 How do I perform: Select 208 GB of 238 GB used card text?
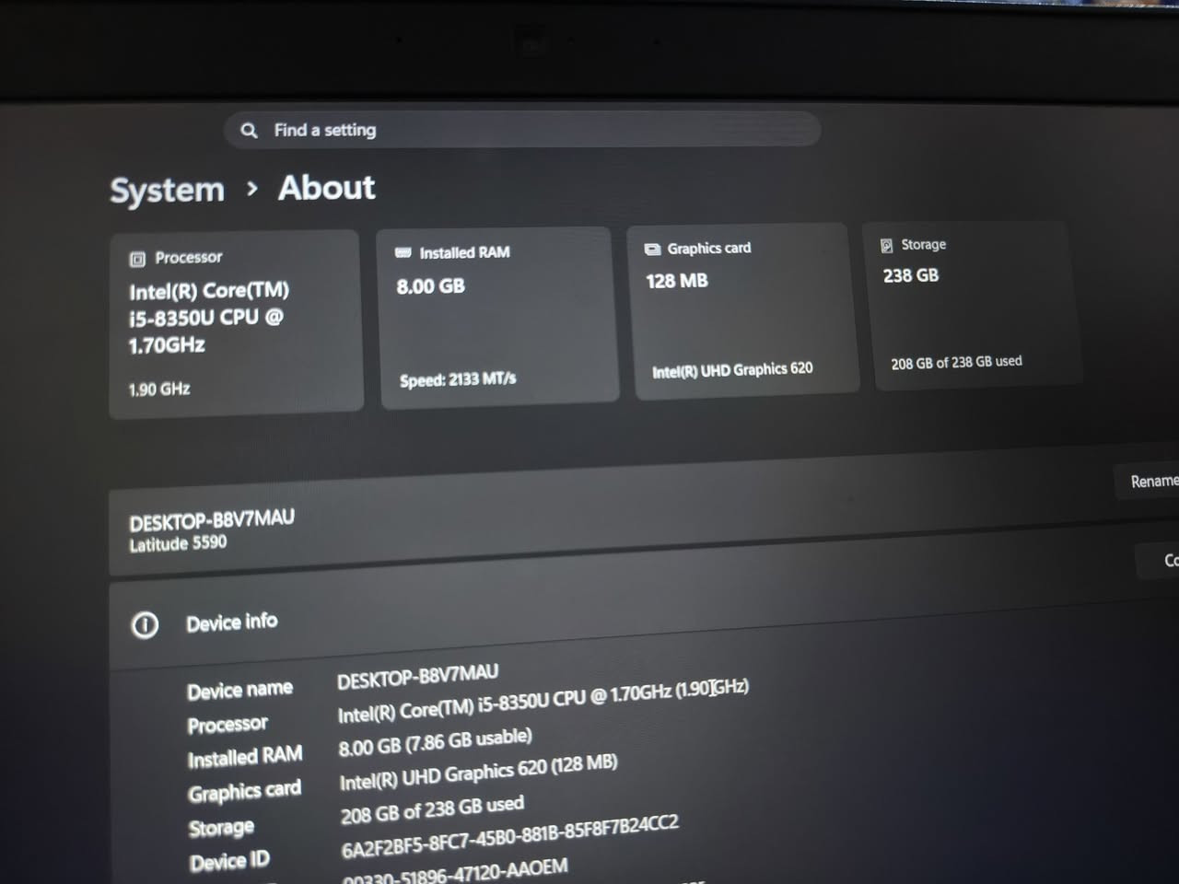(956, 363)
